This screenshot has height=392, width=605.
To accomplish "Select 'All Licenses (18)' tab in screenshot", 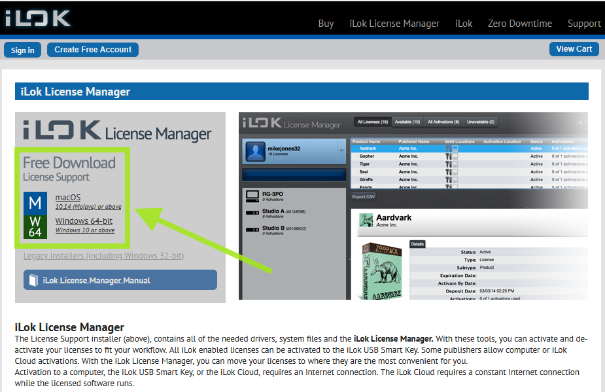I will point(372,122).
